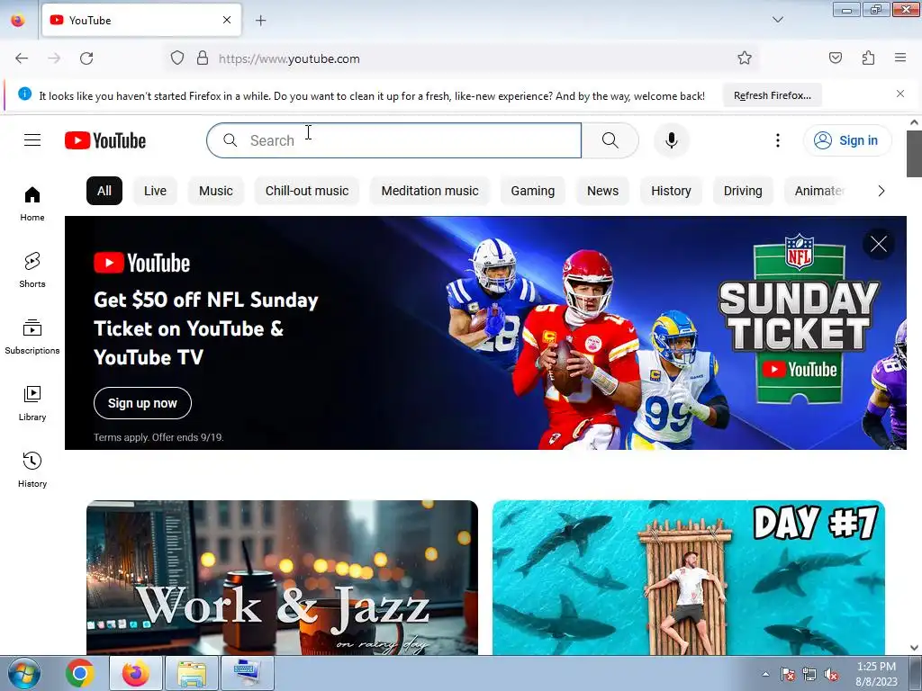Click the magnifier search submit button

coord(610,140)
